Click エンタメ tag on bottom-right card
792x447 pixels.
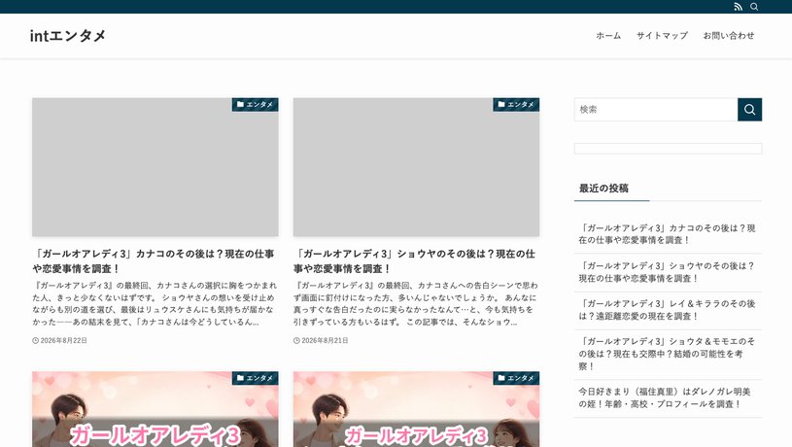(516, 378)
